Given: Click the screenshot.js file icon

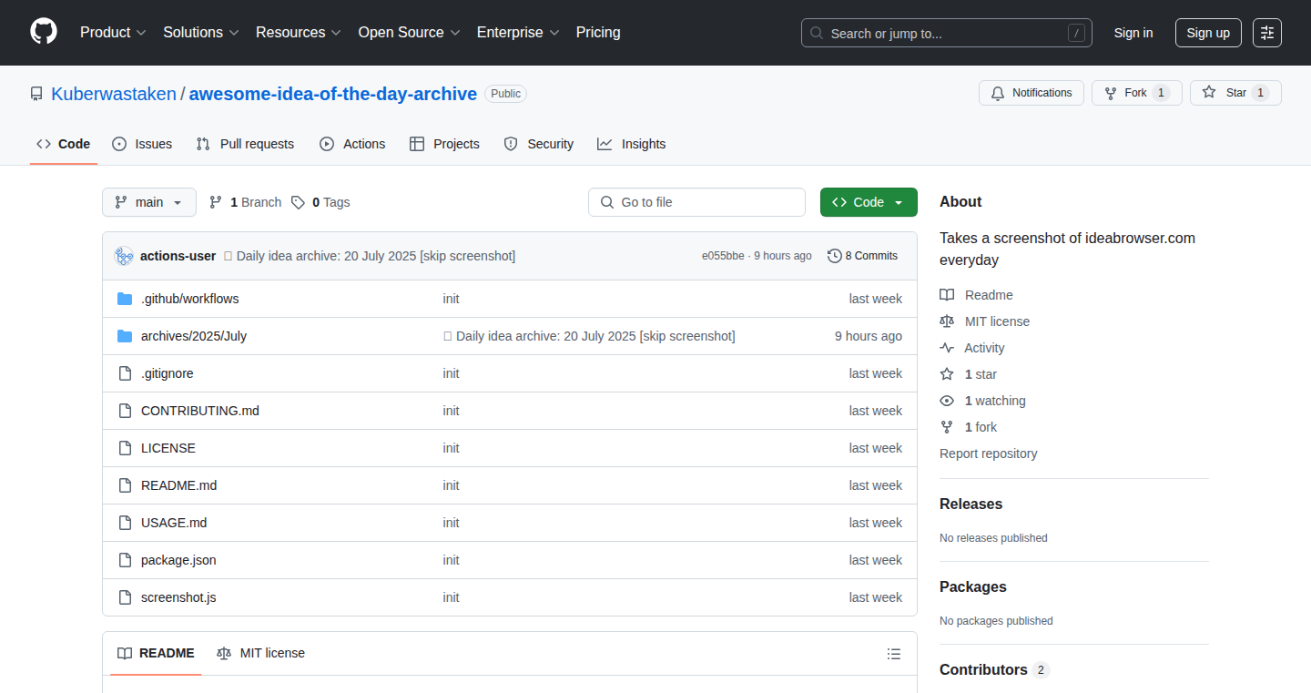Looking at the screenshot, I should (x=125, y=597).
